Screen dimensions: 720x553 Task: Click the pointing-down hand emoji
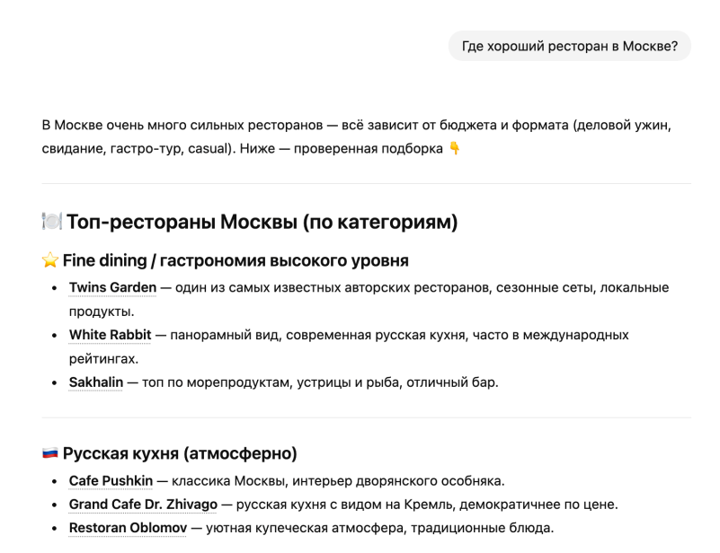(455, 148)
